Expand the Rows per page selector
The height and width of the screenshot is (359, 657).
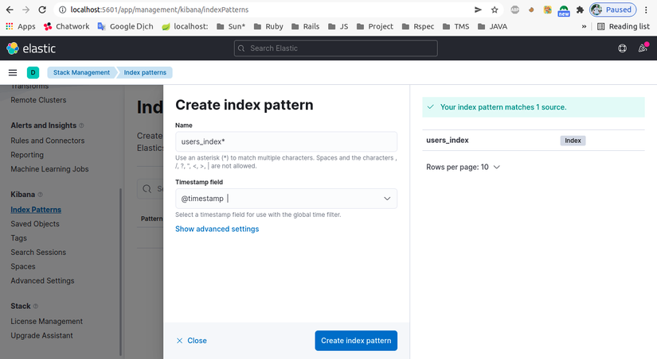(463, 168)
